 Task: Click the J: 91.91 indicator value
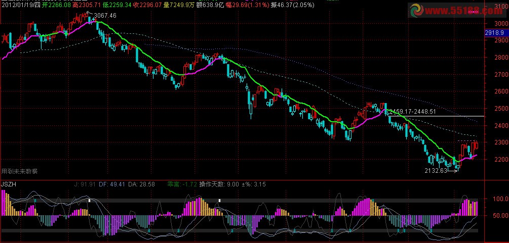coord(85,184)
